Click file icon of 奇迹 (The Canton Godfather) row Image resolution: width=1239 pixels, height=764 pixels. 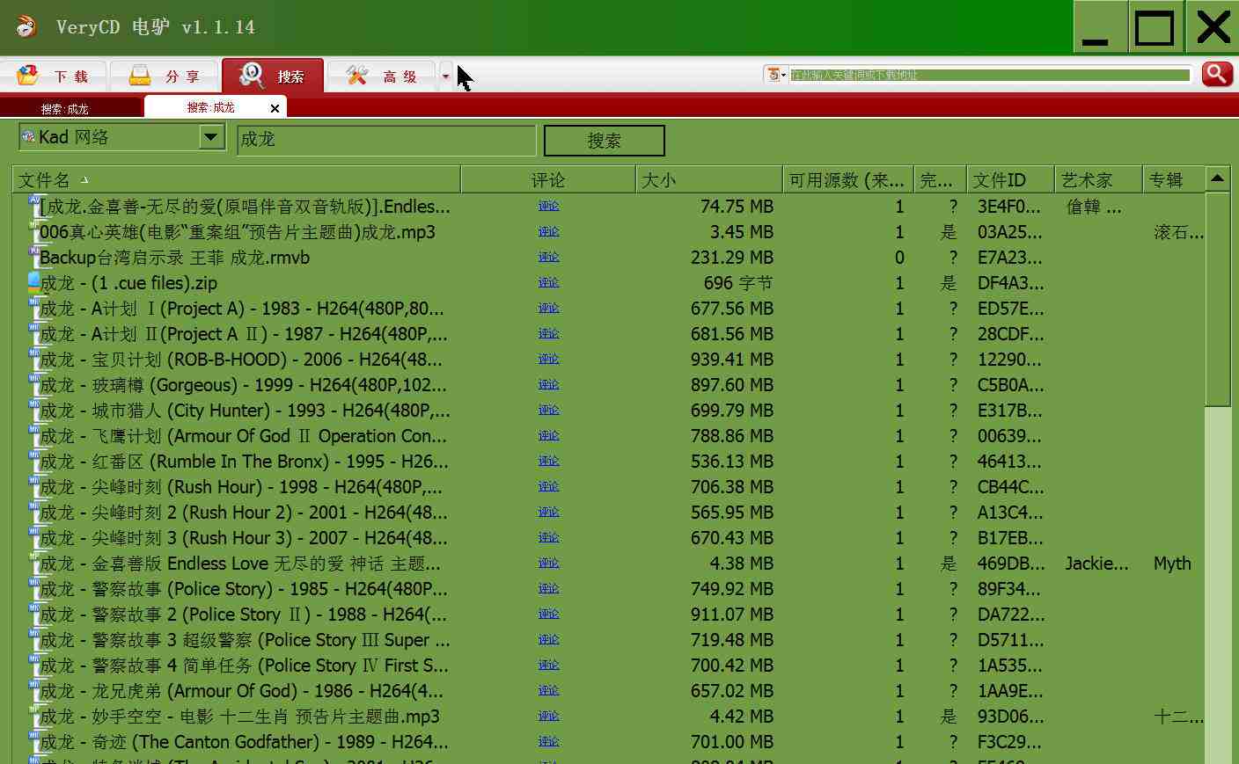click(34, 740)
